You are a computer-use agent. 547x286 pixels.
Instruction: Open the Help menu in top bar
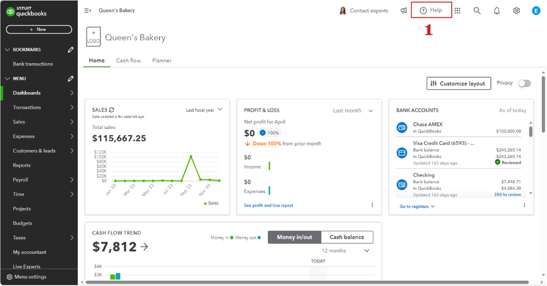[x=431, y=10]
